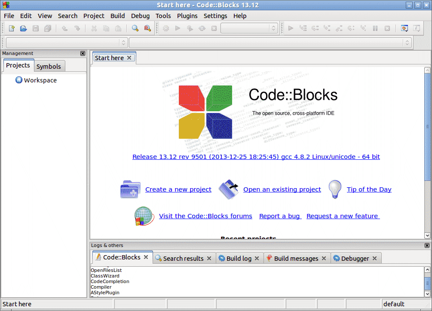
Task: Click the Create a new project link
Action: (178, 189)
